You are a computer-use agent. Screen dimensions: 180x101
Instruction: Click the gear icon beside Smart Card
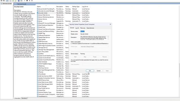pos(38,27)
